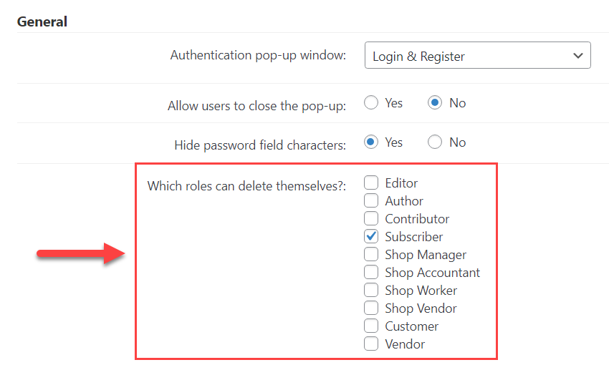609x365 pixels.
Task: Click the Subscriber label text
Action: tap(413, 237)
